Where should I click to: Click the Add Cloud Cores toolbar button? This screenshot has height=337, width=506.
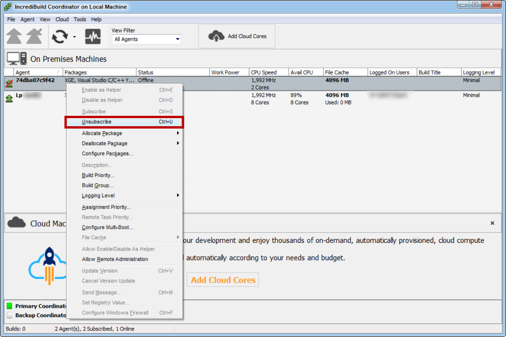pos(237,36)
